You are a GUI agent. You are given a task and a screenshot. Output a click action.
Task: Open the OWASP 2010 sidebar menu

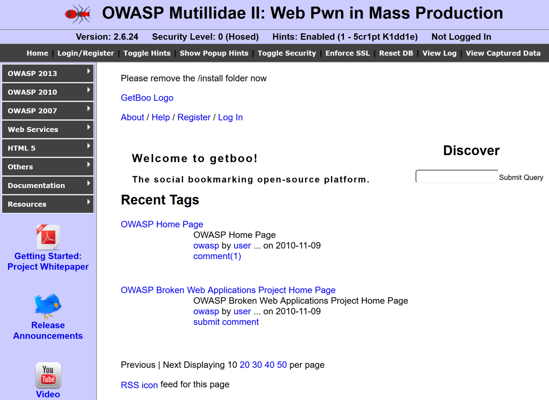48,92
